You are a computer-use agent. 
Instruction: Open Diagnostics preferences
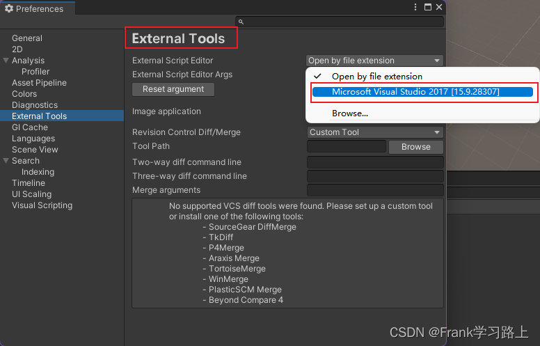click(x=35, y=105)
